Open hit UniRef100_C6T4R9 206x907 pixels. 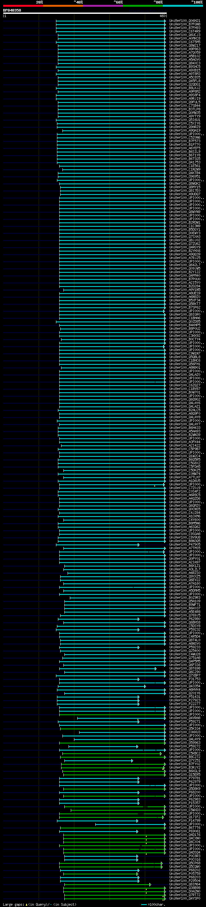click(x=184, y=31)
